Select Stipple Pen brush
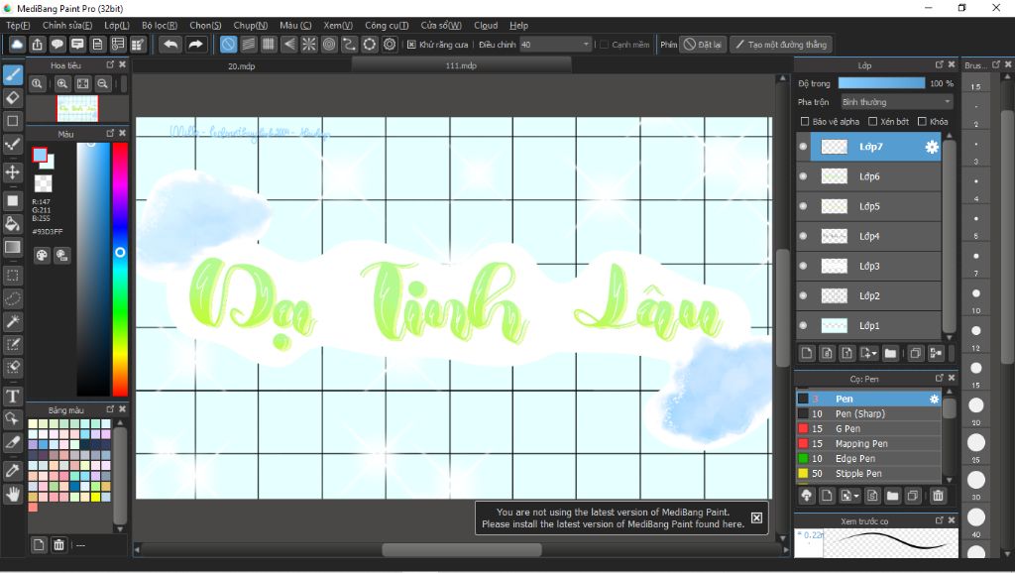1015x573 pixels. point(868,473)
